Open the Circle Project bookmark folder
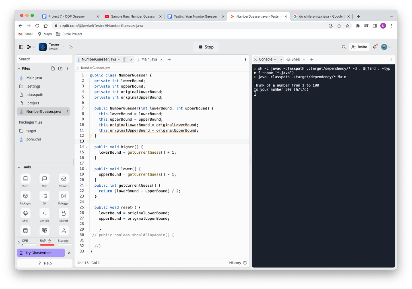 click(x=69, y=34)
